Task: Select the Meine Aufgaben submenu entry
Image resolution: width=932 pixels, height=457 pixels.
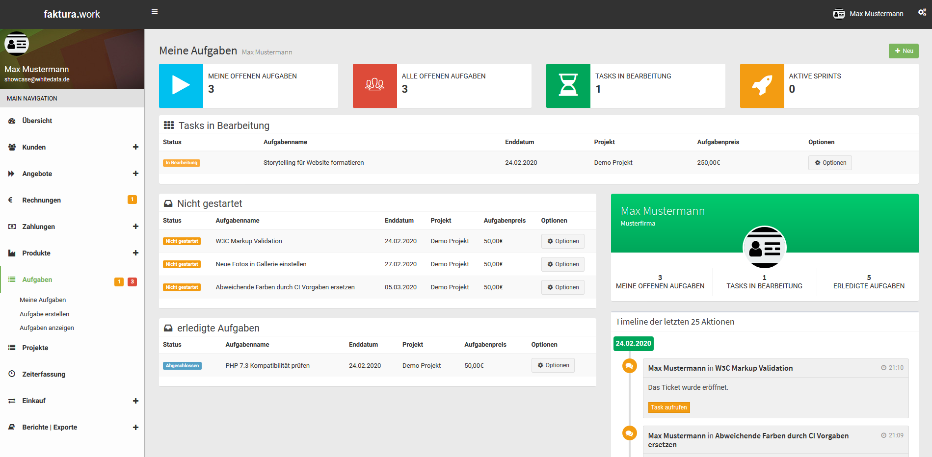Action: (43, 300)
